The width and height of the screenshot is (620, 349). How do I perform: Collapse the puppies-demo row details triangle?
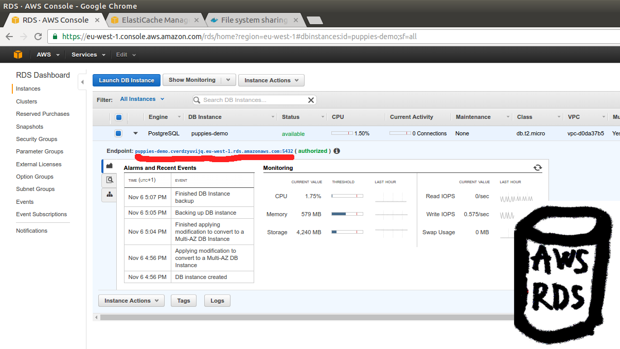coord(135,133)
